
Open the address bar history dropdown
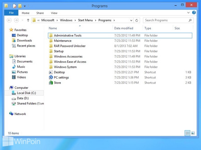(x=131, y=20)
